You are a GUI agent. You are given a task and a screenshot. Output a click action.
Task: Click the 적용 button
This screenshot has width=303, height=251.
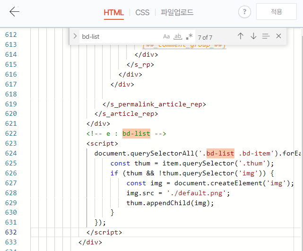277,12
